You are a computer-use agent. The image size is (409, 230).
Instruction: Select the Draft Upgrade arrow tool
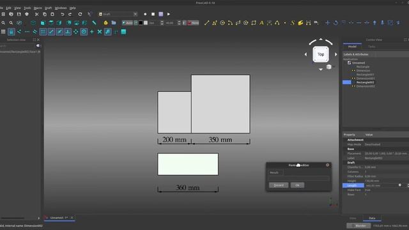374,23
